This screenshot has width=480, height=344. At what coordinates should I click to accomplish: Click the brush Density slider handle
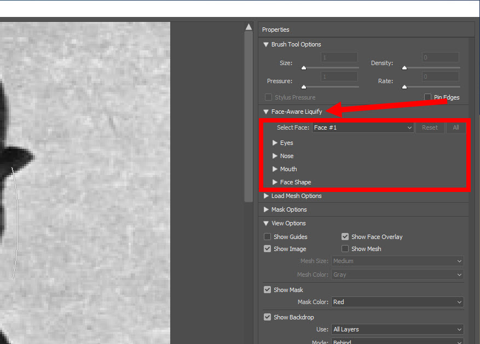coord(404,68)
